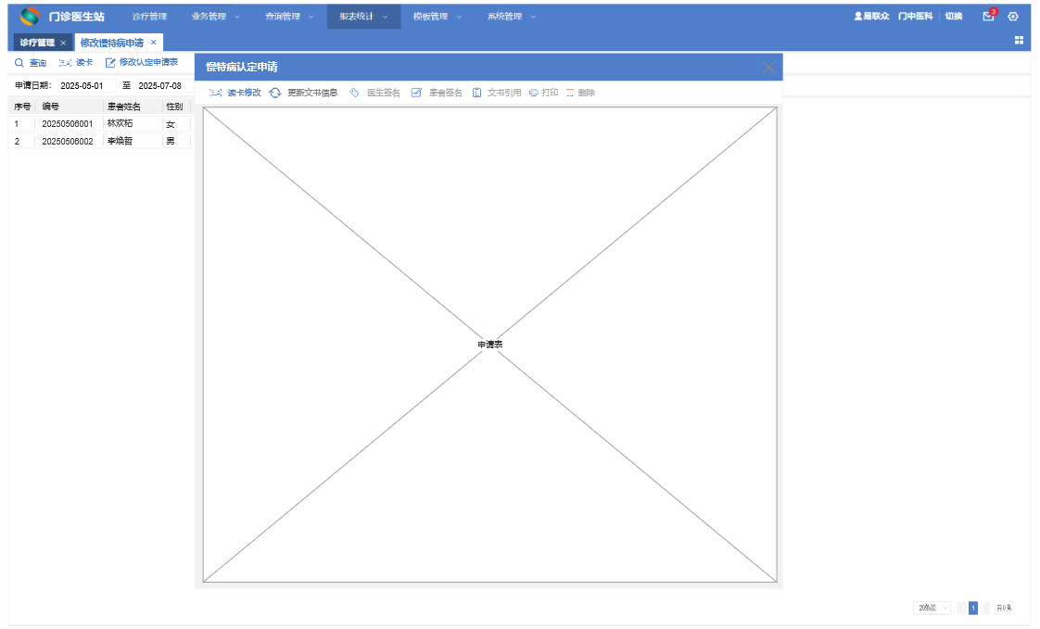1040x629 pixels.
Task: Click the 删除 delete button
Action: tap(580, 93)
